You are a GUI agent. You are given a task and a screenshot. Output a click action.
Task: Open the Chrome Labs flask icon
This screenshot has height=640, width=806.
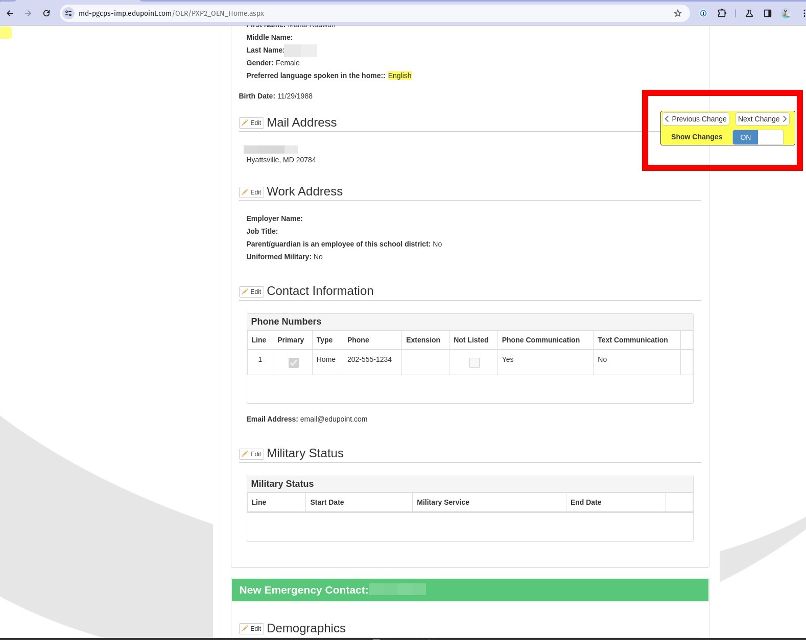749,13
